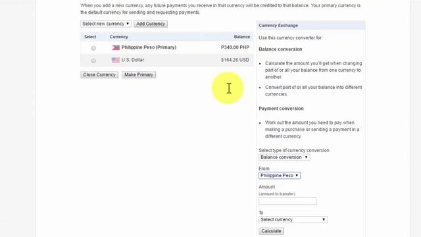Select the Philippine Peso radio button
This screenshot has height=237, width=421.
93,48
